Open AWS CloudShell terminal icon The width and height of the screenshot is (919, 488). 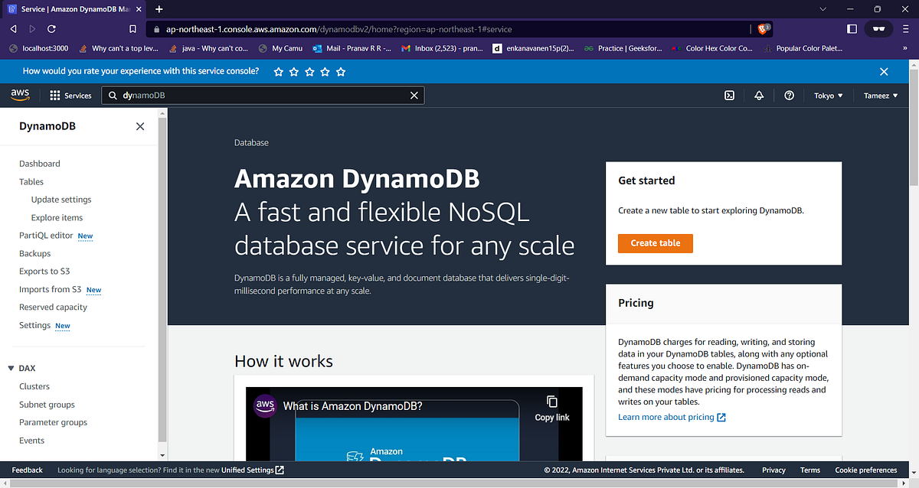(x=729, y=95)
